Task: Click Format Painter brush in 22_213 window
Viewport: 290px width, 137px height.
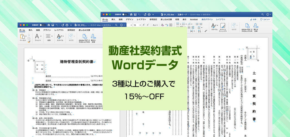Action: click(x=29, y=42)
